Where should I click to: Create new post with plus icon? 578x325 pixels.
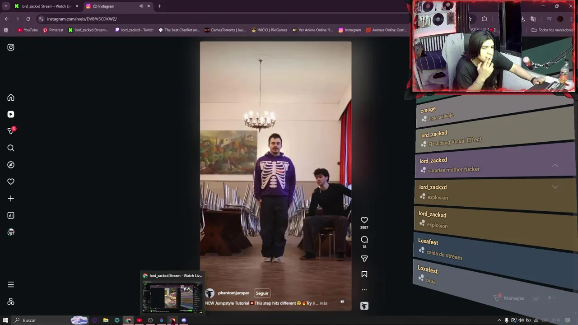point(11,199)
